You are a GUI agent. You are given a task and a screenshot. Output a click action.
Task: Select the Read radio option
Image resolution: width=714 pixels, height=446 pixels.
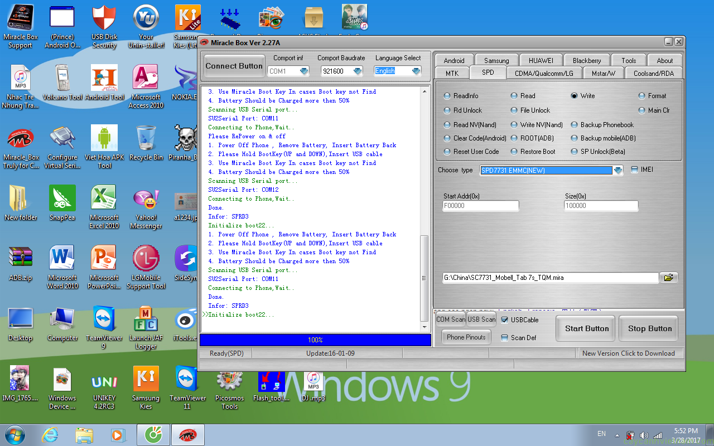[523, 96]
